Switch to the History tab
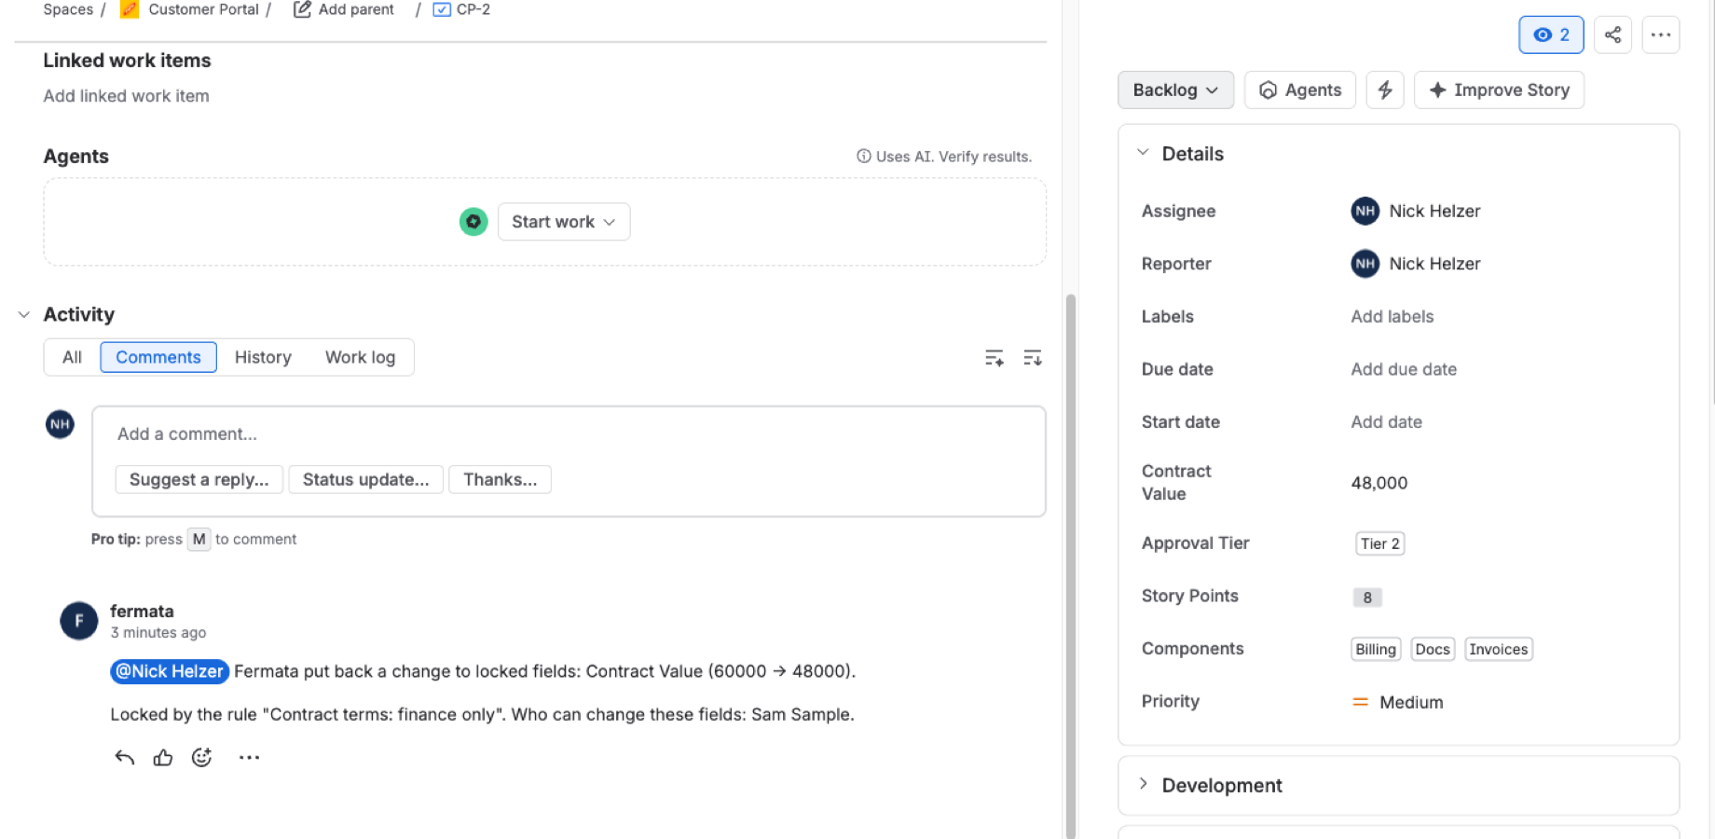1715x839 pixels. click(263, 357)
